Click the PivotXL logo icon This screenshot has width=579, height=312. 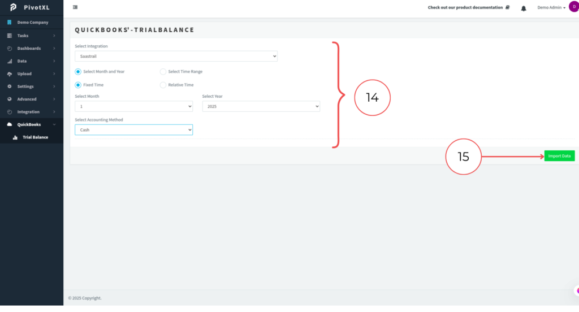14,7
